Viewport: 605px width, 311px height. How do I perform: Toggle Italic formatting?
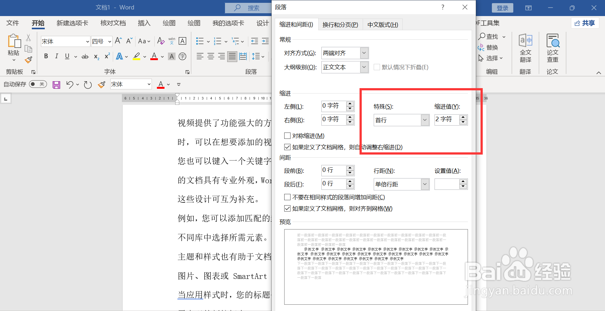coord(56,56)
